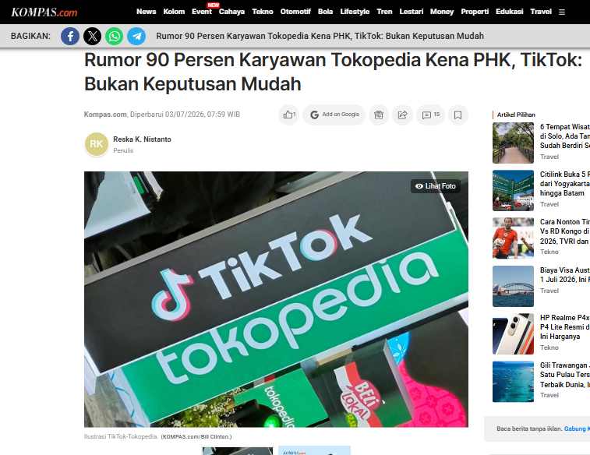Click author name Reska K. Nistanto
This screenshot has width=590, height=455.
pyautogui.click(x=142, y=139)
